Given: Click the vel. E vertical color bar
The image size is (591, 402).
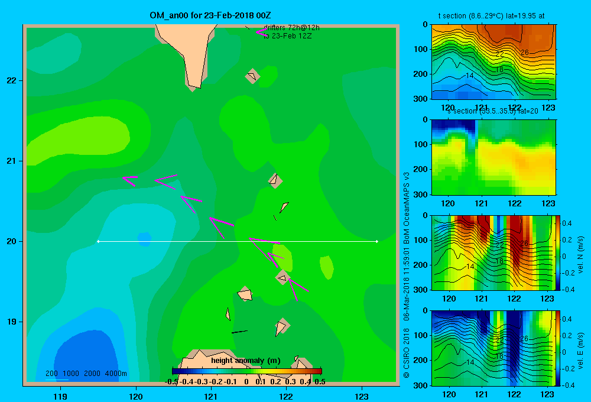Looking at the screenshot, I should pos(558,348).
